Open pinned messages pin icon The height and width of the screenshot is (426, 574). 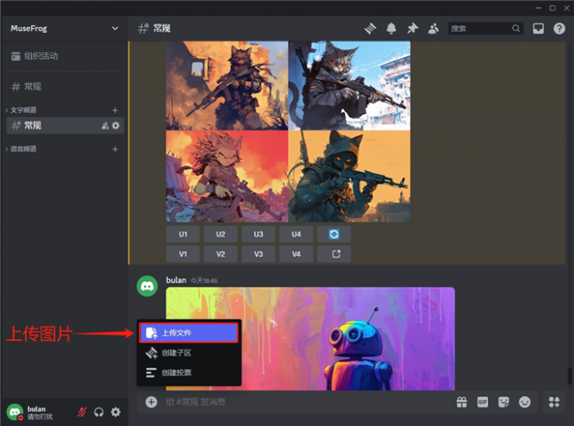413,28
